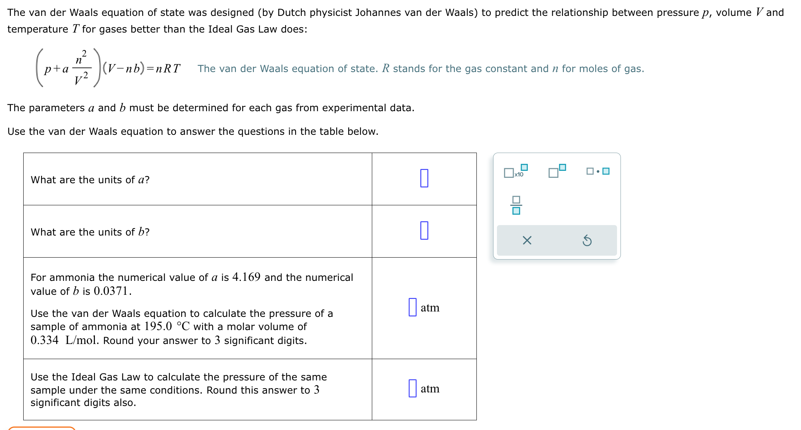The width and height of the screenshot is (801, 430).
Task: Click the answer box for units of b
Action: click(x=424, y=230)
